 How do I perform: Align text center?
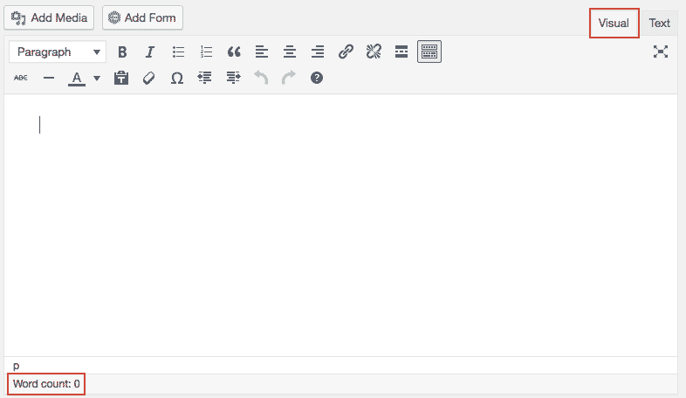click(290, 52)
